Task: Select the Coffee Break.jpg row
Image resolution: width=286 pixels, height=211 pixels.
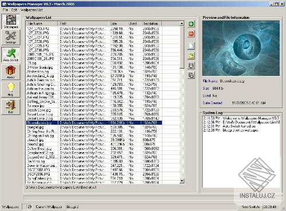Action: coord(94,149)
